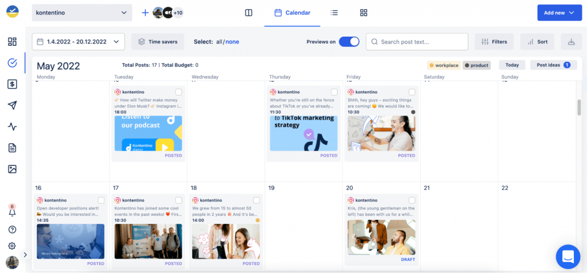
Task: Expand the kontentino profile dropdown
Action: [81, 13]
